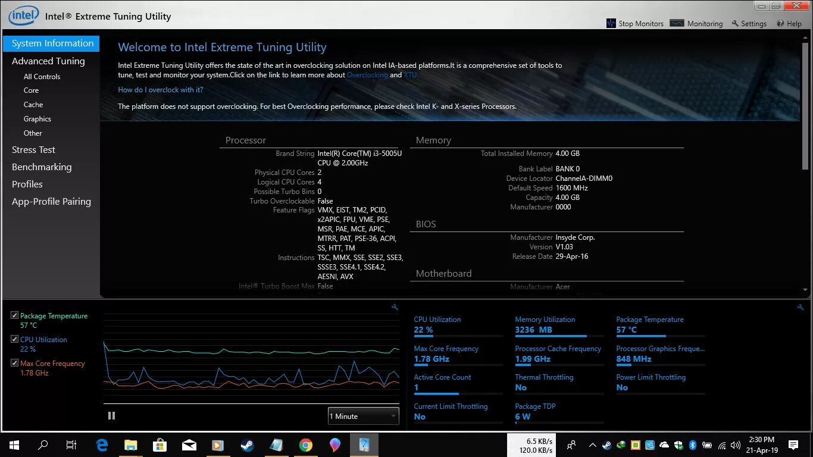Open Windows search magnifier
The width and height of the screenshot is (813, 457).
(43, 445)
